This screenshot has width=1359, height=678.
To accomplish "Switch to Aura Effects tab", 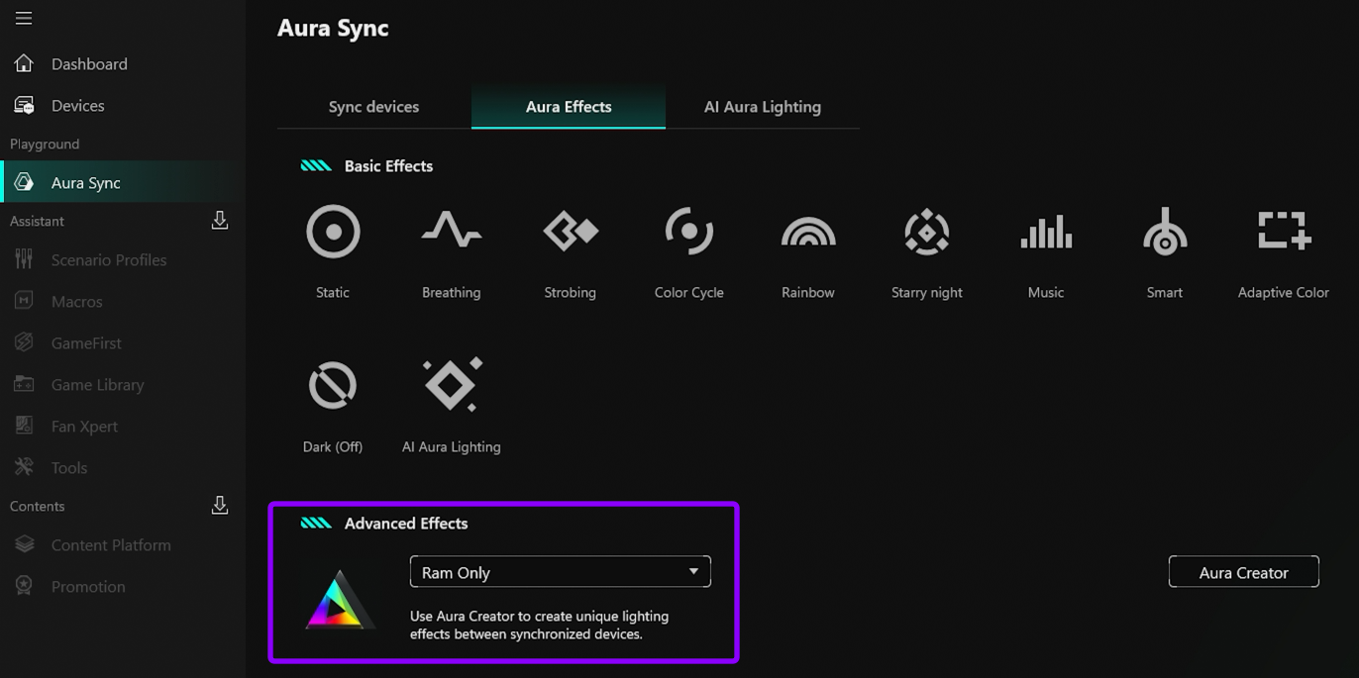I will tap(569, 107).
